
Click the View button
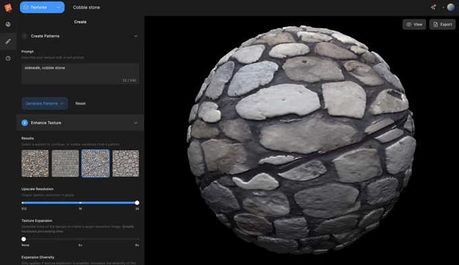point(414,24)
